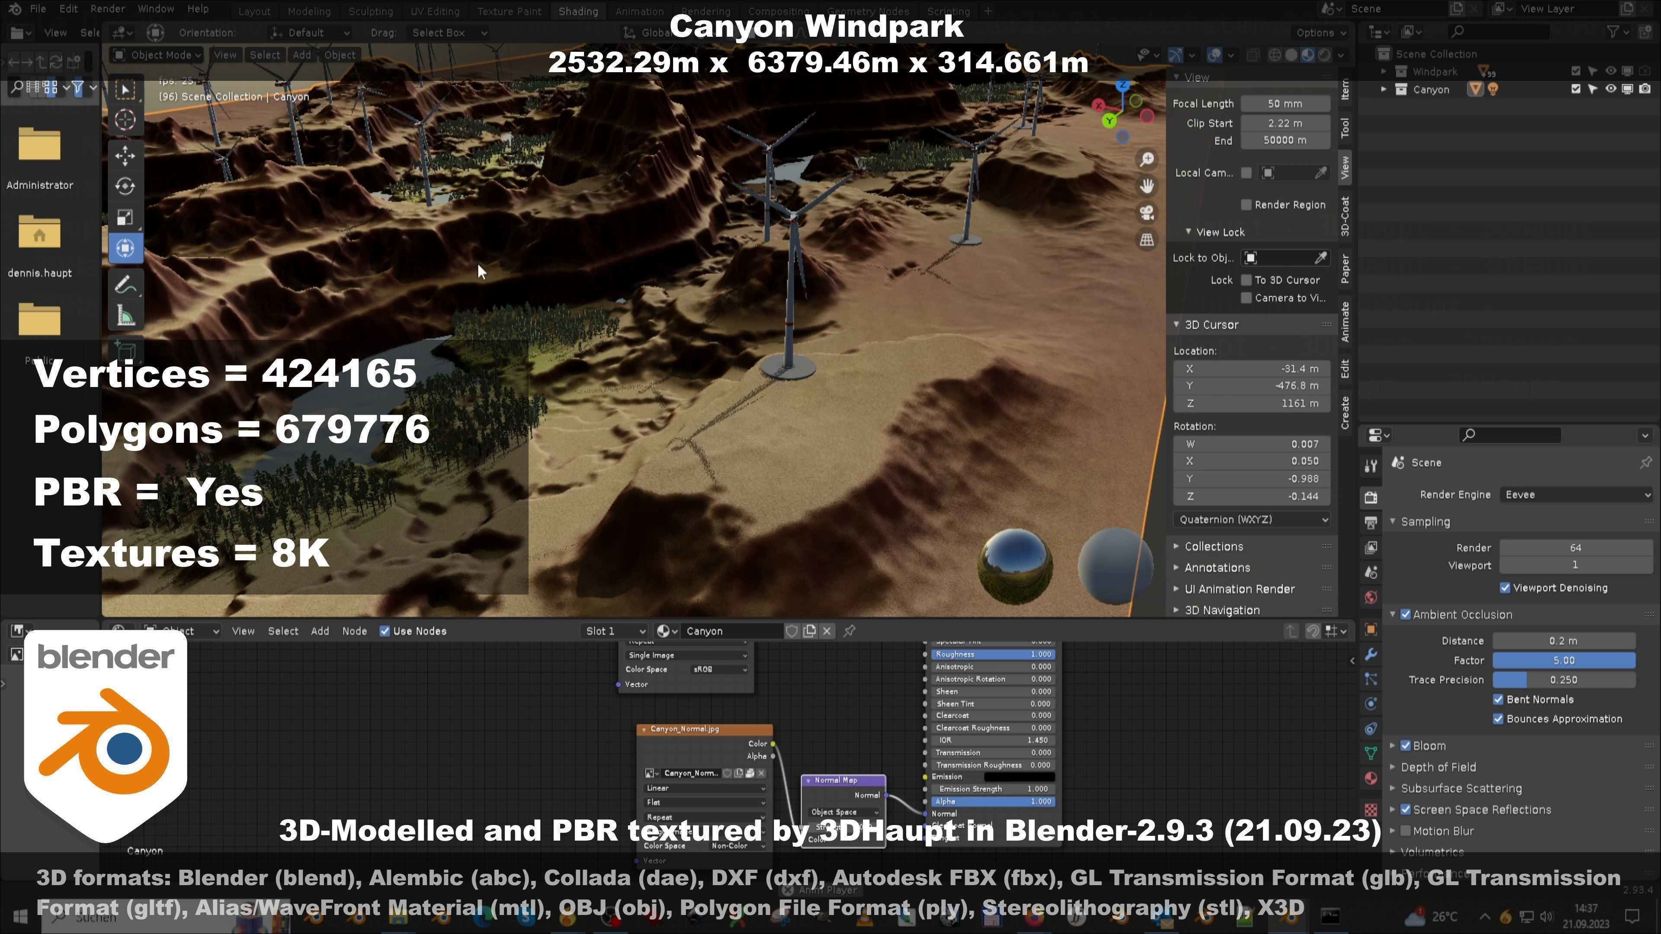
Task: Open the viewport Add menu button
Action: coord(301,55)
